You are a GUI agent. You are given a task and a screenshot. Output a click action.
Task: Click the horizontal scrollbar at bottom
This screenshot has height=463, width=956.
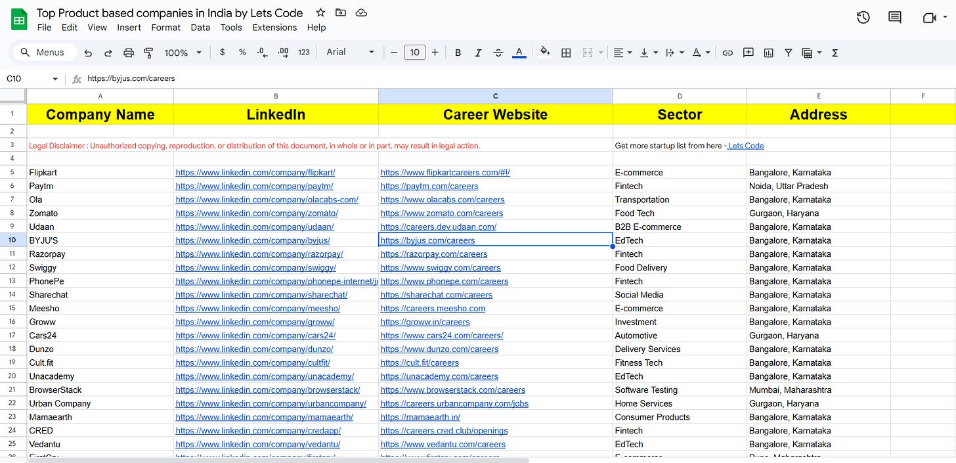tap(278, 460)
